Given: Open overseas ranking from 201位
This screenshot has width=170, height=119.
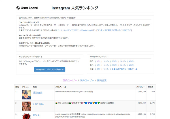Looking at the screenshot, I should [114, 65].
